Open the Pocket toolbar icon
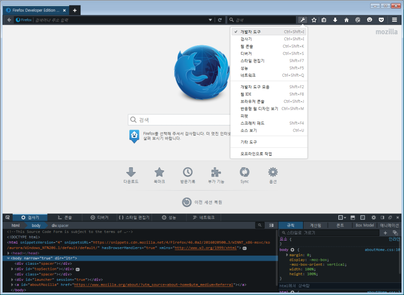The height and width of the screenshot is (295, 404). coord(381,20)
